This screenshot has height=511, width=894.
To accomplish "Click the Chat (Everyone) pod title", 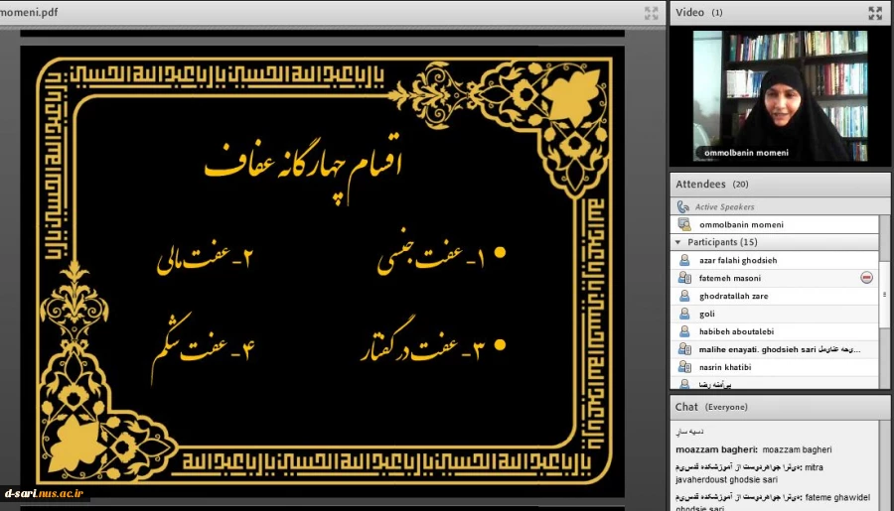I will point(711,407).
